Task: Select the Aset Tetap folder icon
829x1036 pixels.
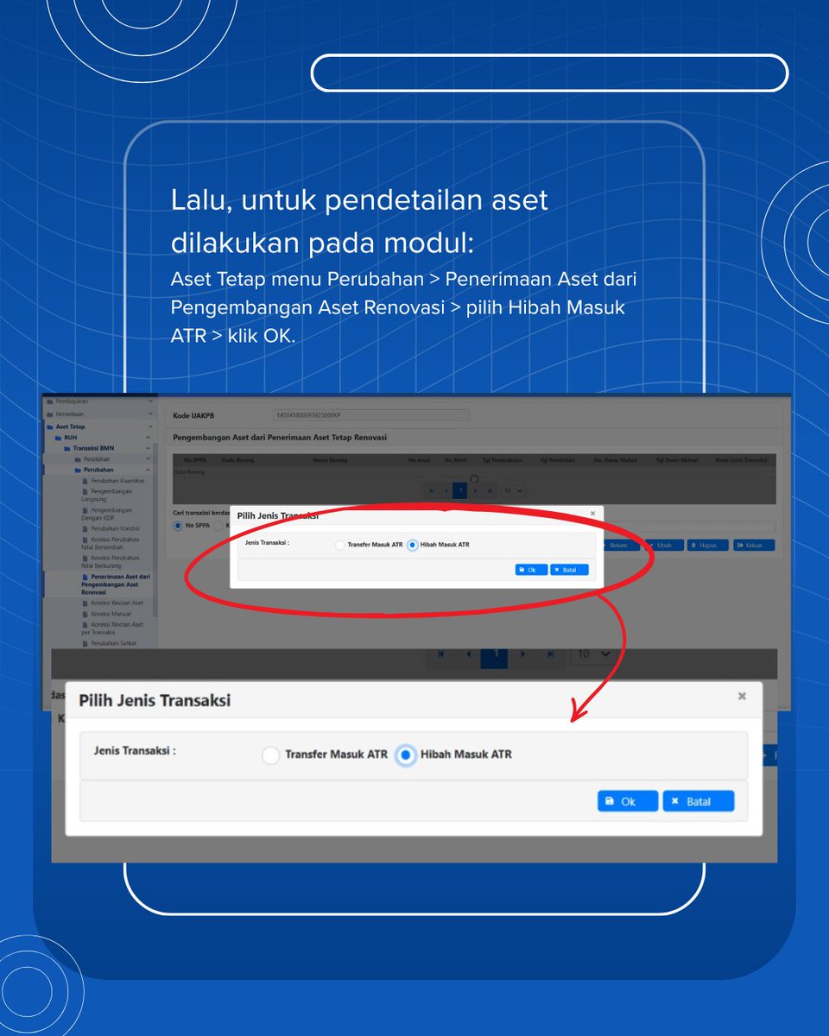Action: coord(50,426)
